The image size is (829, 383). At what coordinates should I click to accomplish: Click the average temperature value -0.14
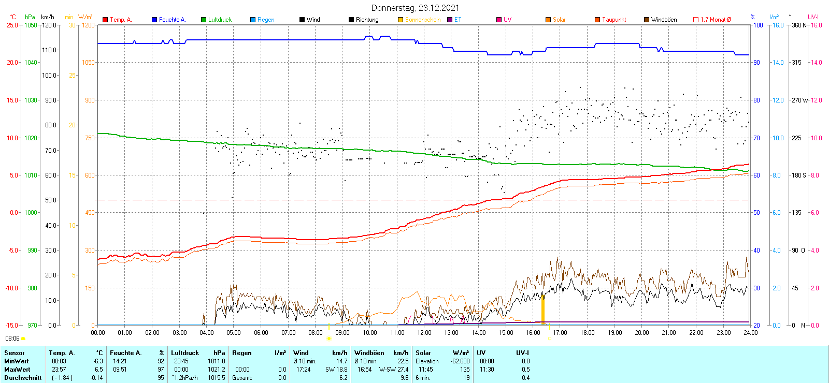96,378
